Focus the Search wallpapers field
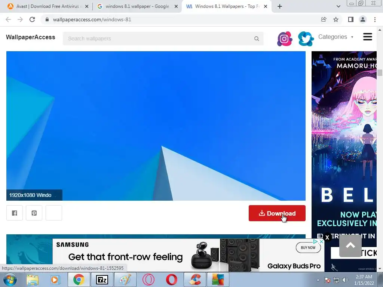The image size is (383, 287). click(x=163, y=38)
